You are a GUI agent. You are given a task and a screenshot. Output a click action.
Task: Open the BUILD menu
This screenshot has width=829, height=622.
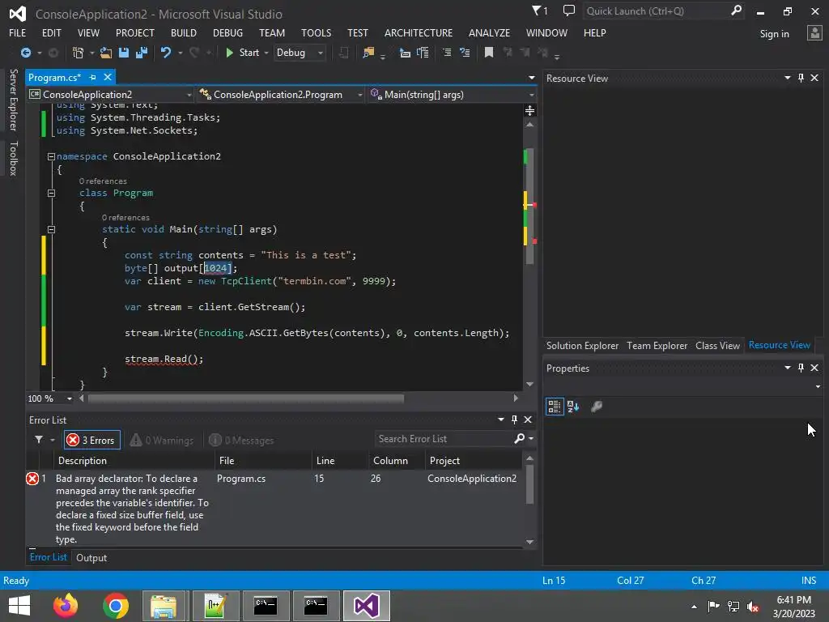coord(184,32)
